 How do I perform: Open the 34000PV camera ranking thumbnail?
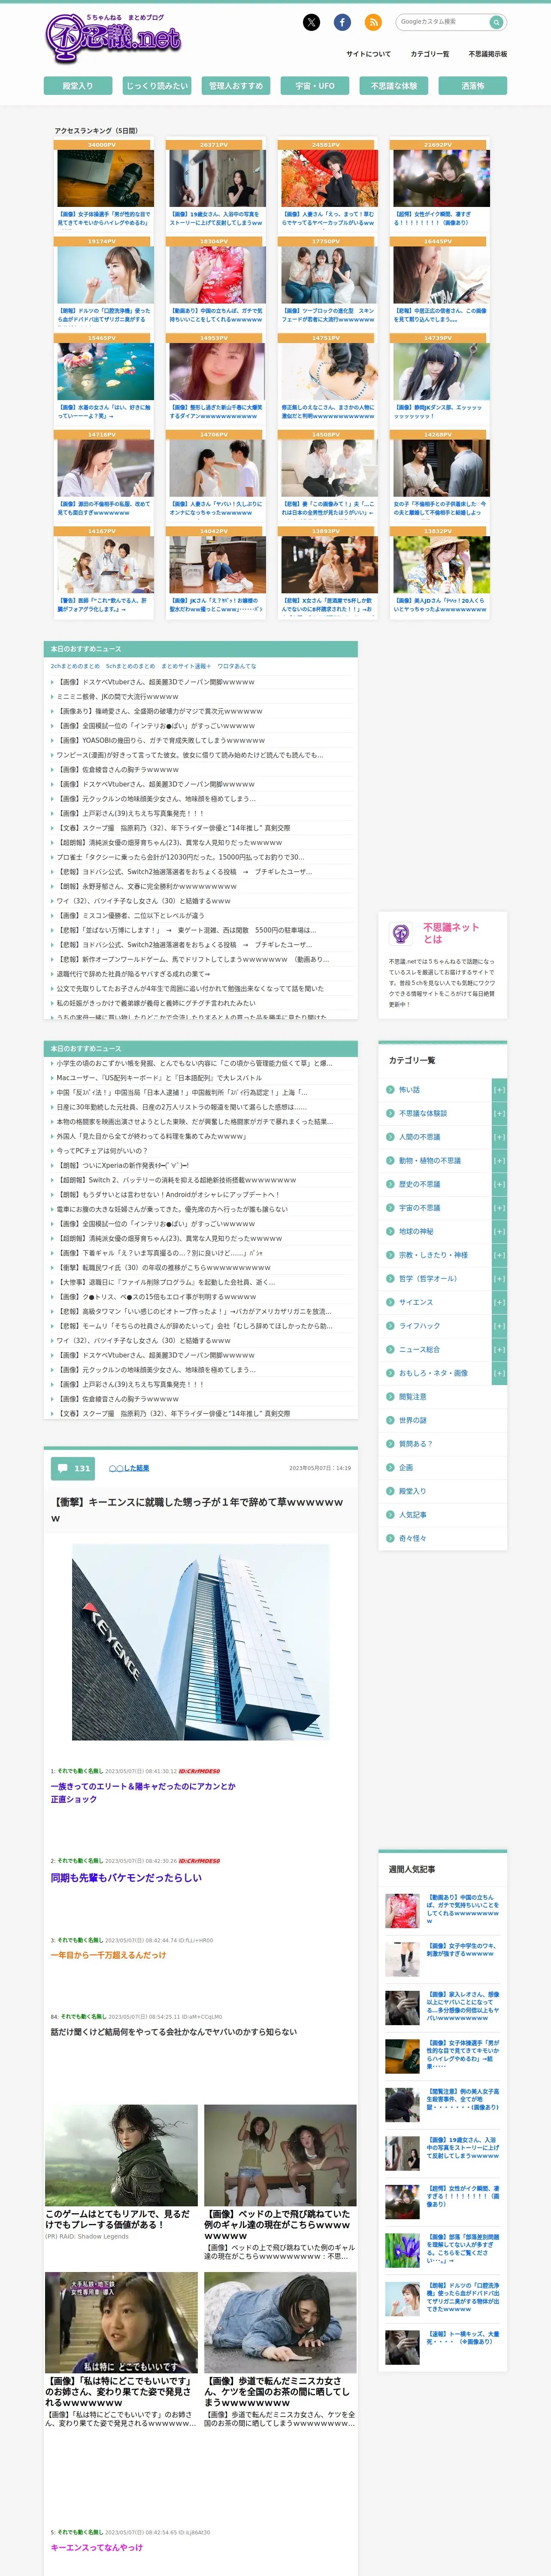click(105, 178)
